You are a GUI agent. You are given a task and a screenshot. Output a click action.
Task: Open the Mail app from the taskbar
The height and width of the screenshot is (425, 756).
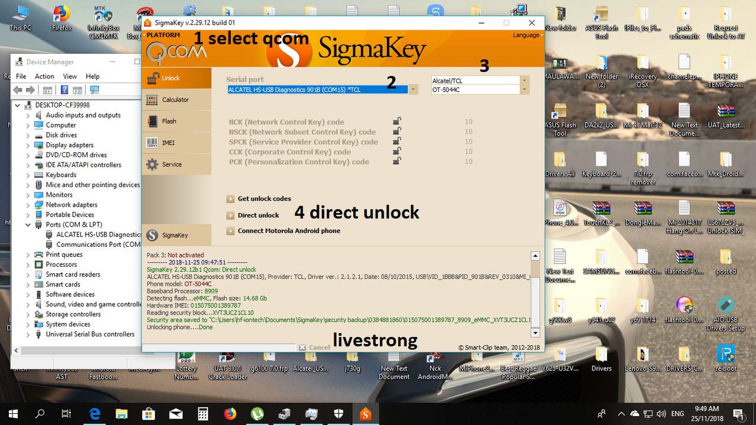tap(176, 414)
